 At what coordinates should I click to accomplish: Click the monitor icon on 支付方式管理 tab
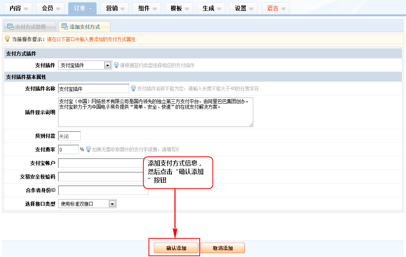10,26
